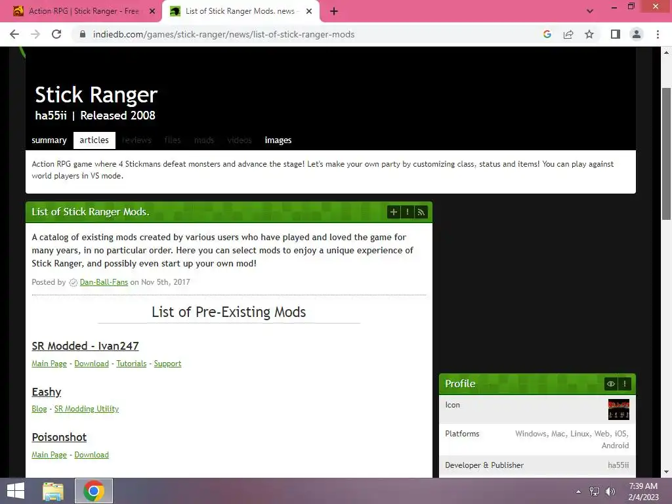
Task: Open the article RSS feed icon
Action: [421, 212]
